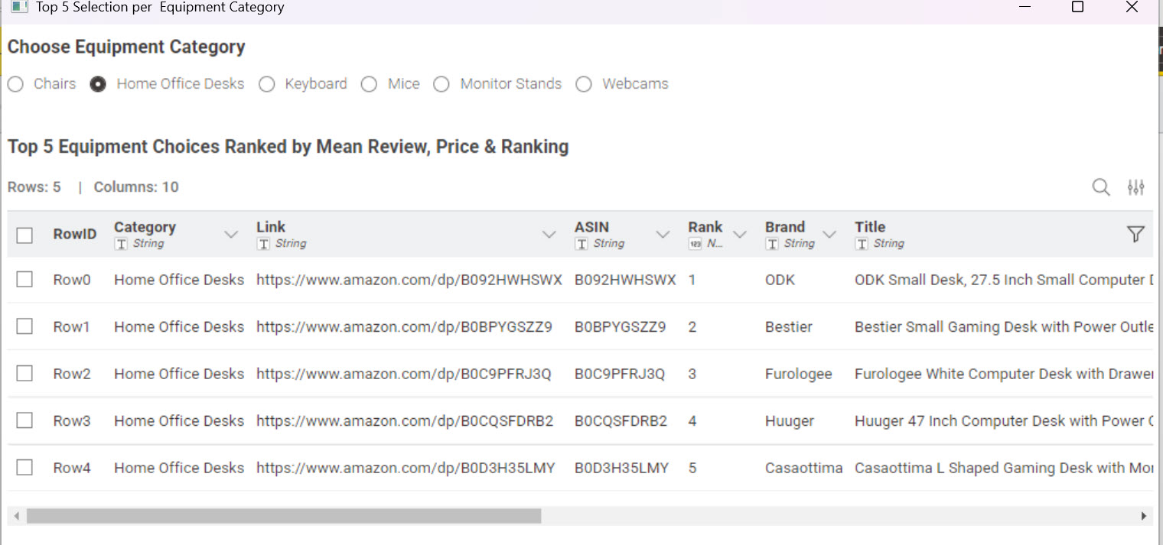Toggle the select-all checkbox in header
The height and width of the screenshot is (545, 1163).
point(24,235)
